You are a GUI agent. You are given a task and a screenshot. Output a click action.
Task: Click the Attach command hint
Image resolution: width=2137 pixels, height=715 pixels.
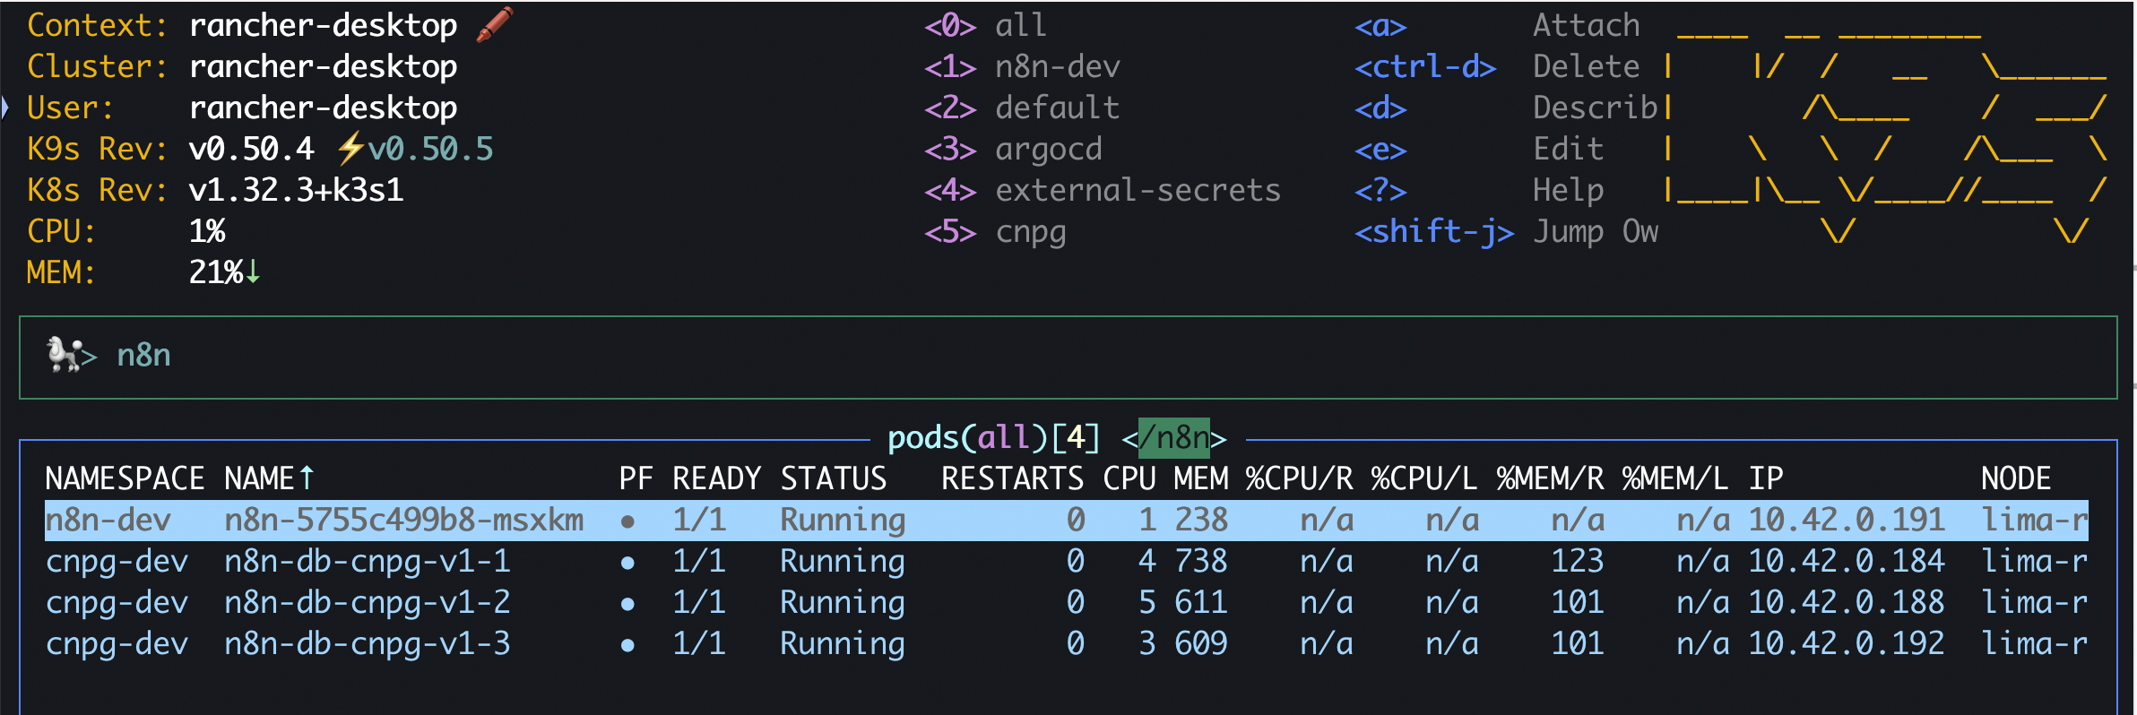pyautogui.click(x=1497, y=25)
